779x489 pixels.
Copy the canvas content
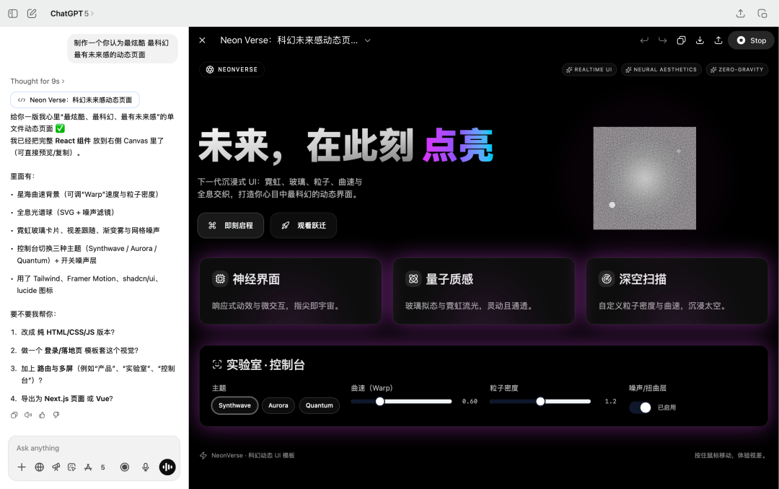pos(681,40)
